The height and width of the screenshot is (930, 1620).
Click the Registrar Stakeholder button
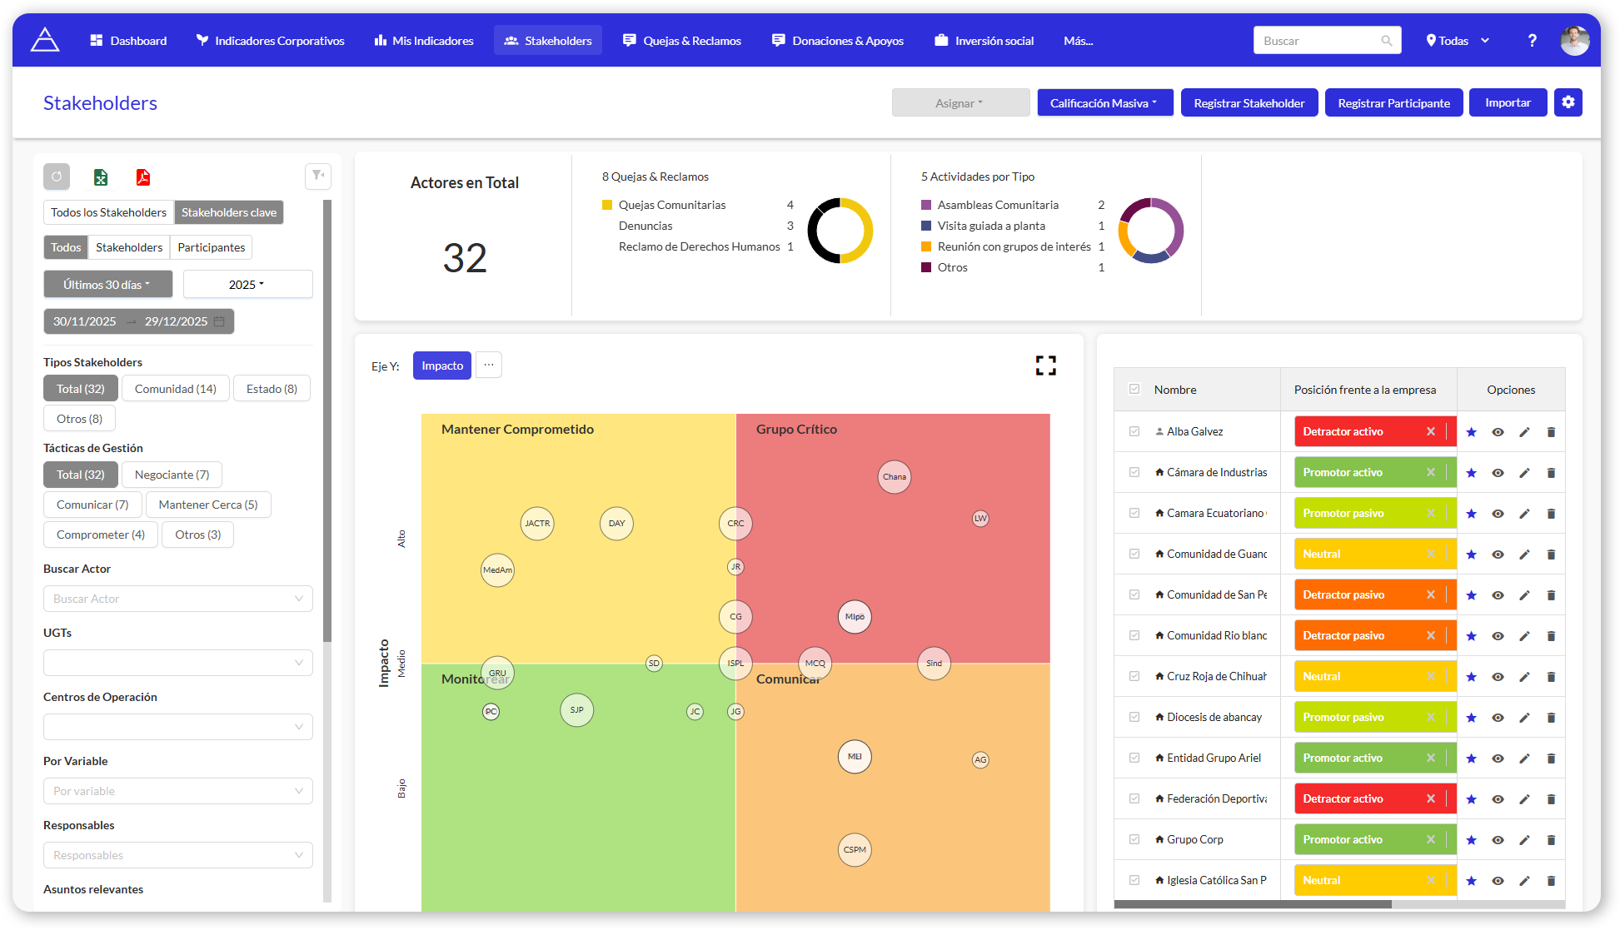[1249, 102]
